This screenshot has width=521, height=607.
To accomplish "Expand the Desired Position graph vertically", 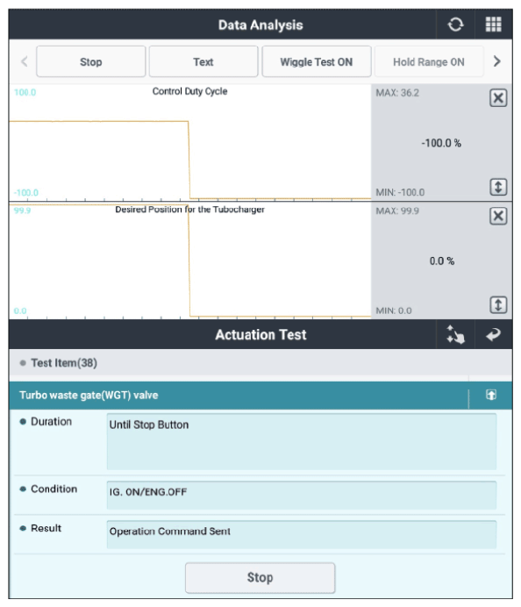I will tap(498, 304).
